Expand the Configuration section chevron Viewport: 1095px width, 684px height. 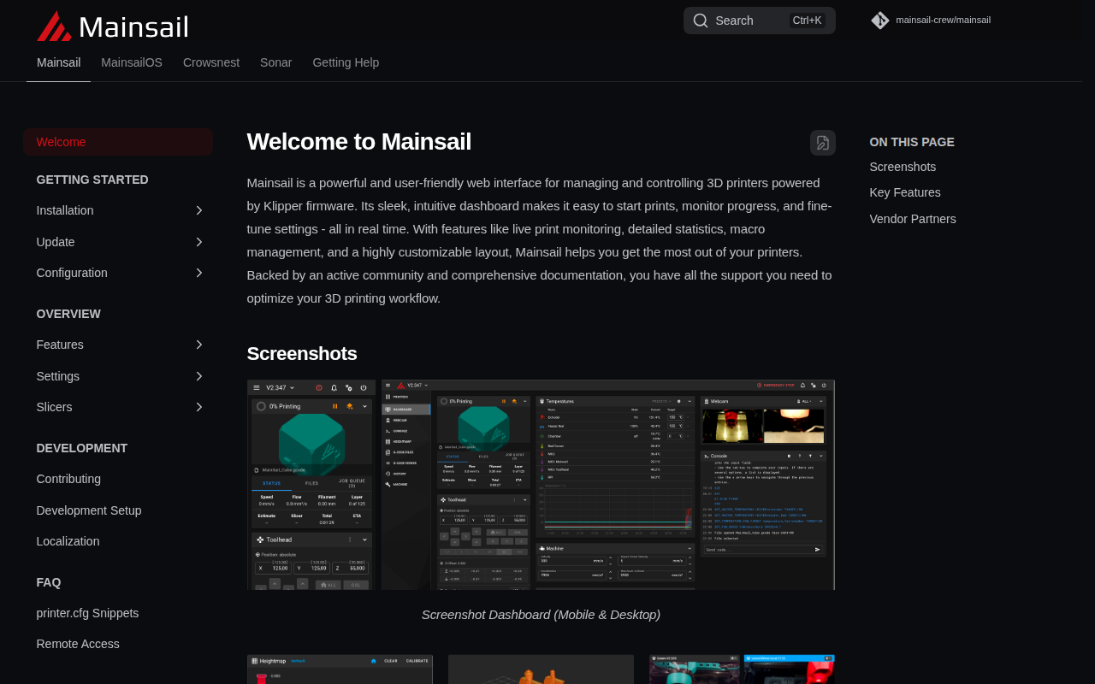point(199,273)
